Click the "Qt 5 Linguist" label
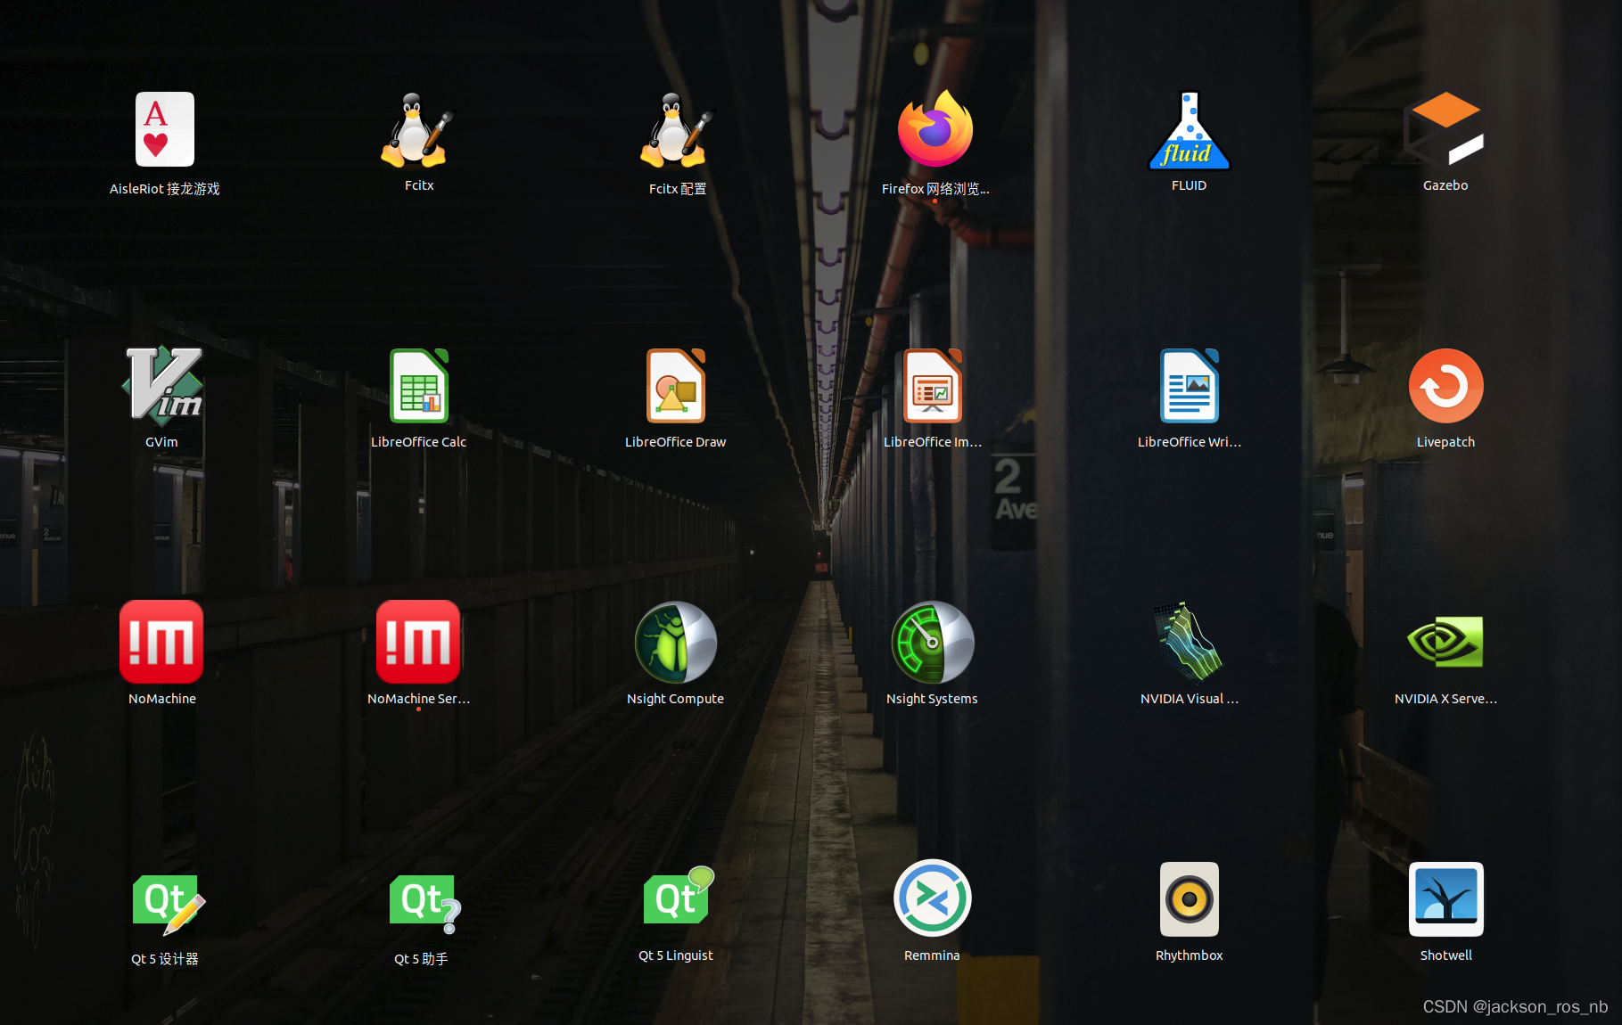Viewport: 1622px width, 1025px height. click(676, 955)
